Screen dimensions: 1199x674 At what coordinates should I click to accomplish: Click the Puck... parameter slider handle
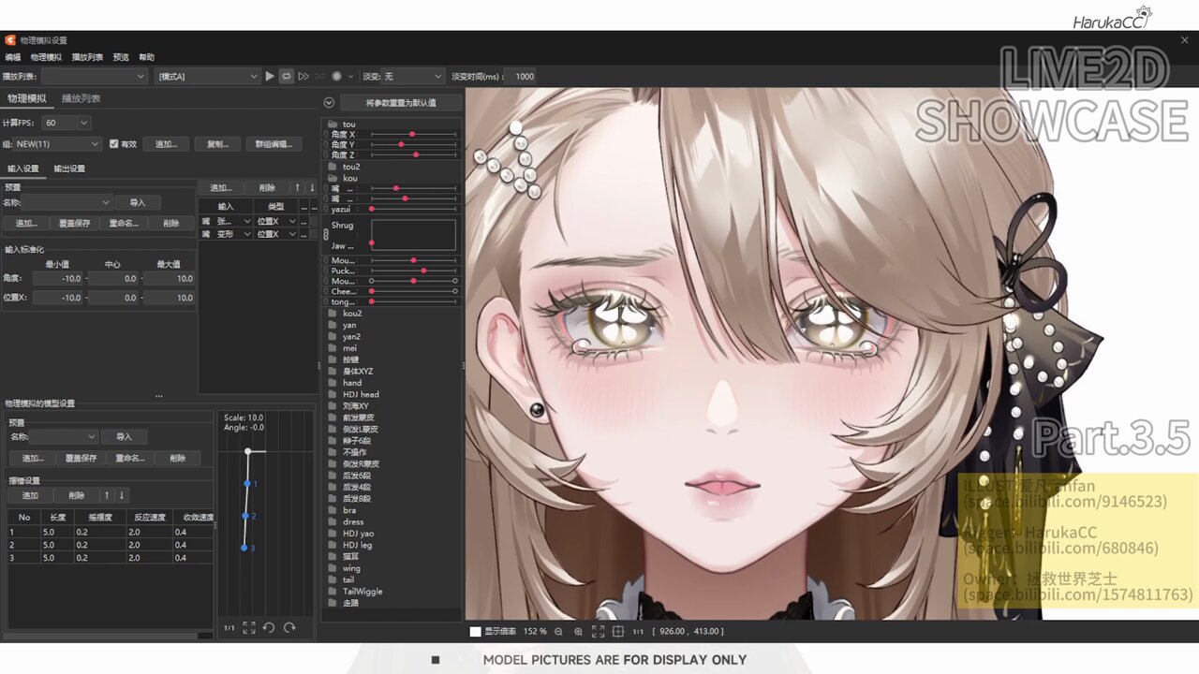point(424,271)
